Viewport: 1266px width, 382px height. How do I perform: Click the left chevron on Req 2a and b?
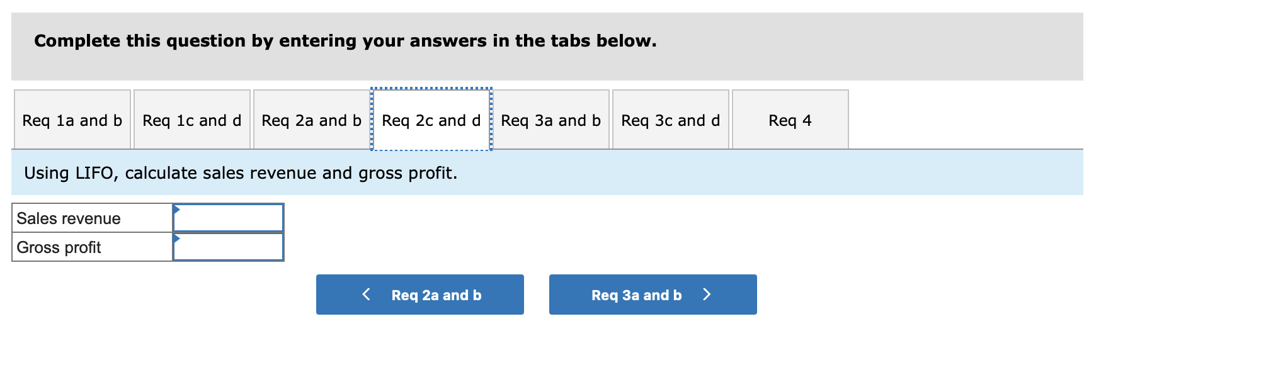pyautogui.click(x=366, y=294)
